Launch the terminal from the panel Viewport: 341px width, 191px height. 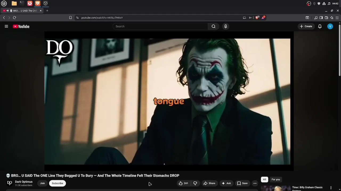point(22,3)
